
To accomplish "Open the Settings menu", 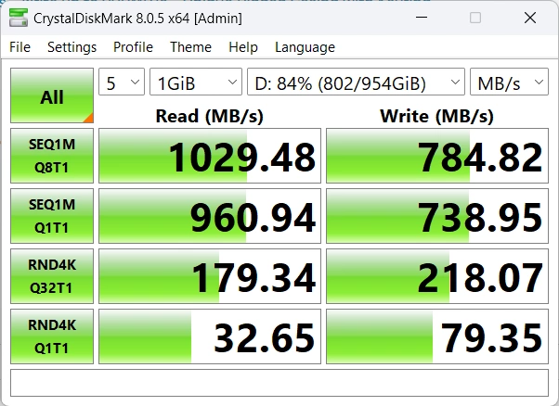I will [71, 47].
